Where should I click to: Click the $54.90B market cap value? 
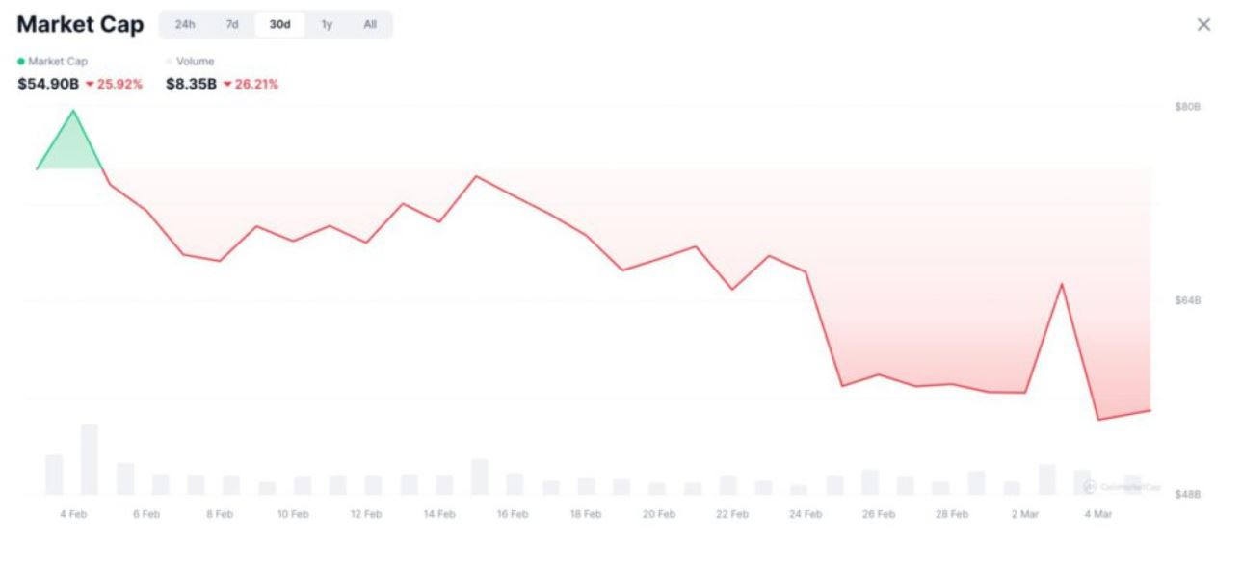point(48,84)
